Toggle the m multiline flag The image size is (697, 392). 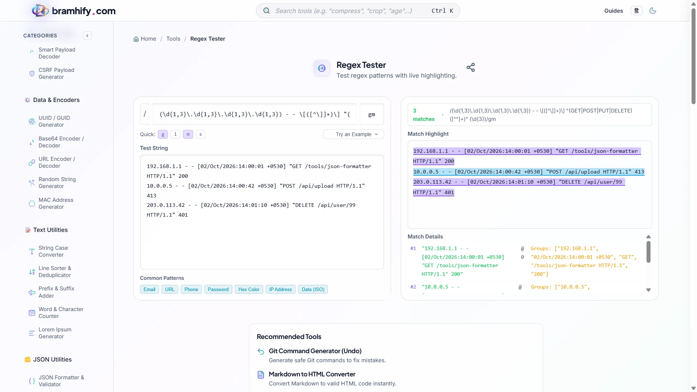coord(188,134)
